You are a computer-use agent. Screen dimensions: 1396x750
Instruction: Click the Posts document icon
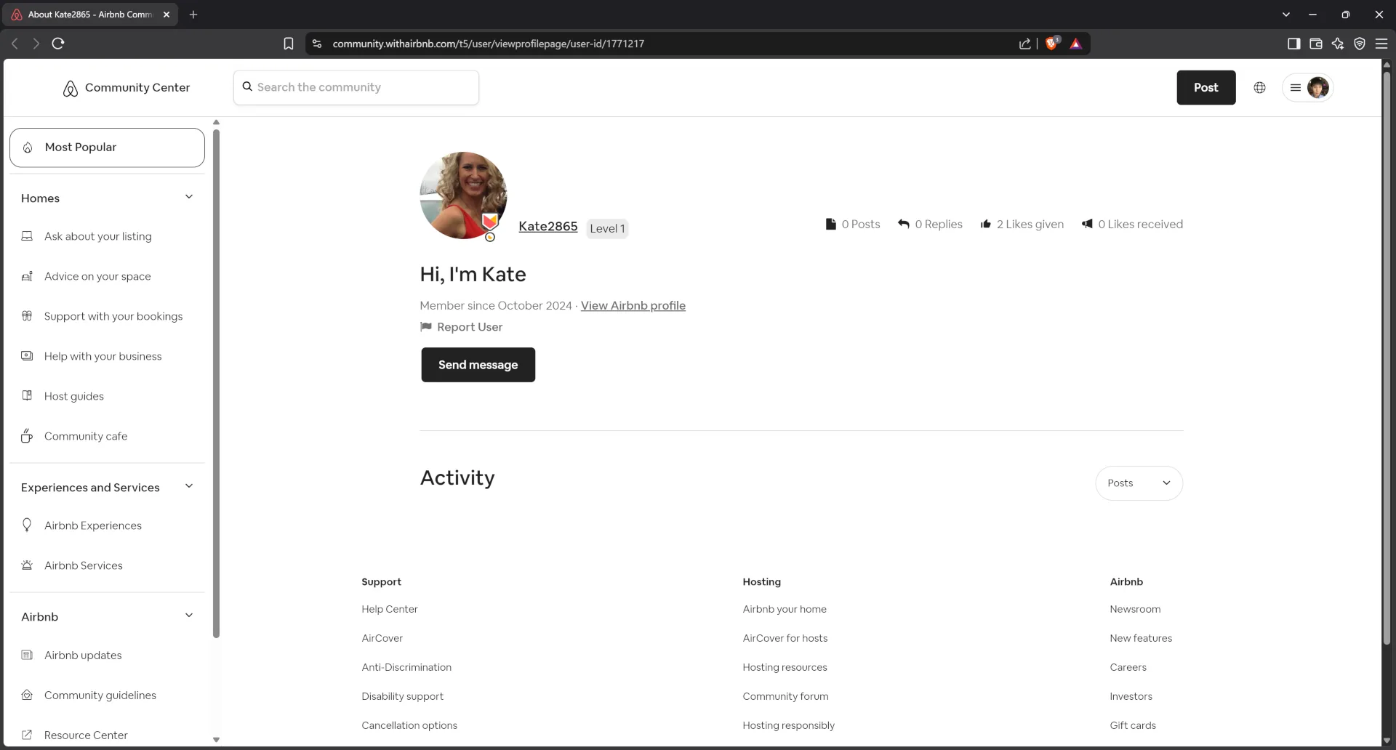click(830, 224)
